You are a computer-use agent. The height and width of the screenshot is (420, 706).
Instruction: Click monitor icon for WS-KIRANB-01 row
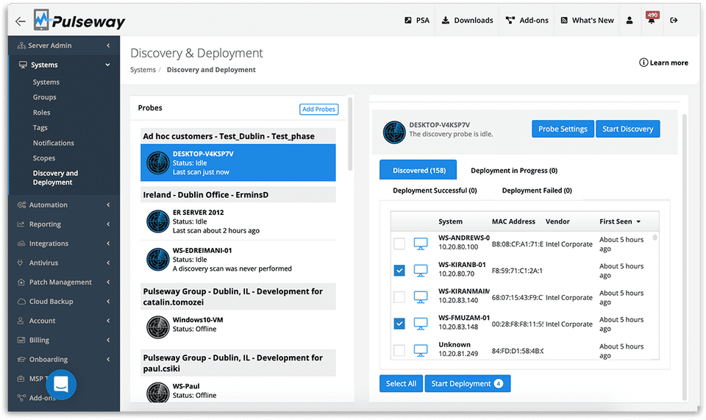pyautogui.click(x=421, y=271)
